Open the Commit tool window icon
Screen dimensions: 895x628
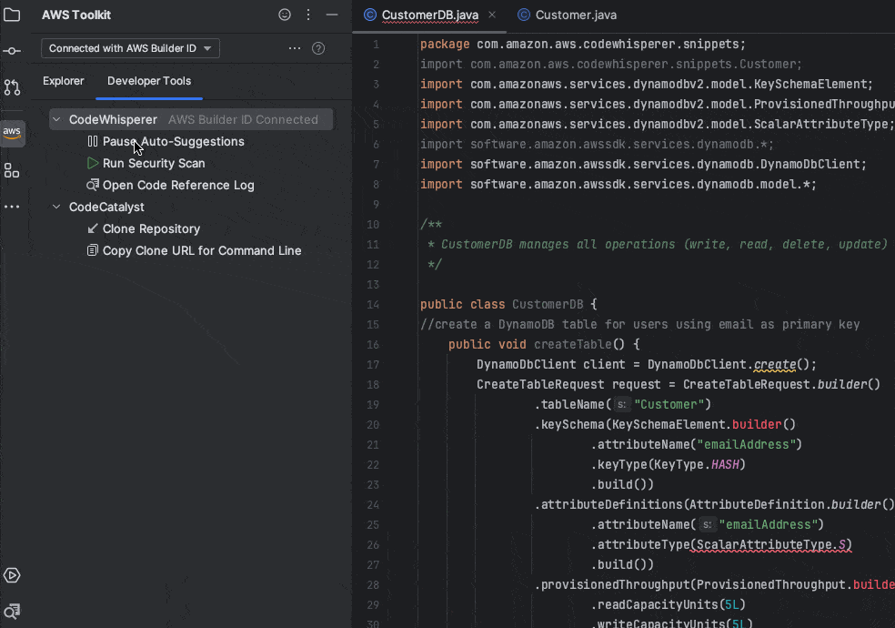12,51
